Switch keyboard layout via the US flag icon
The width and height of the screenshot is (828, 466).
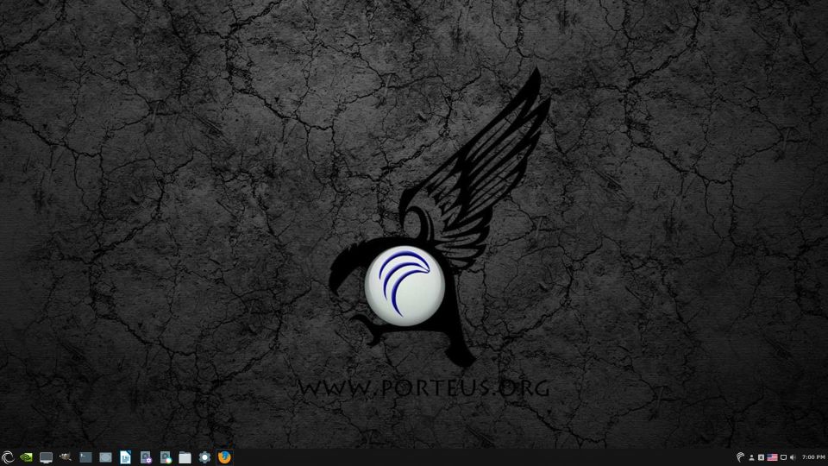pos(772,457)
